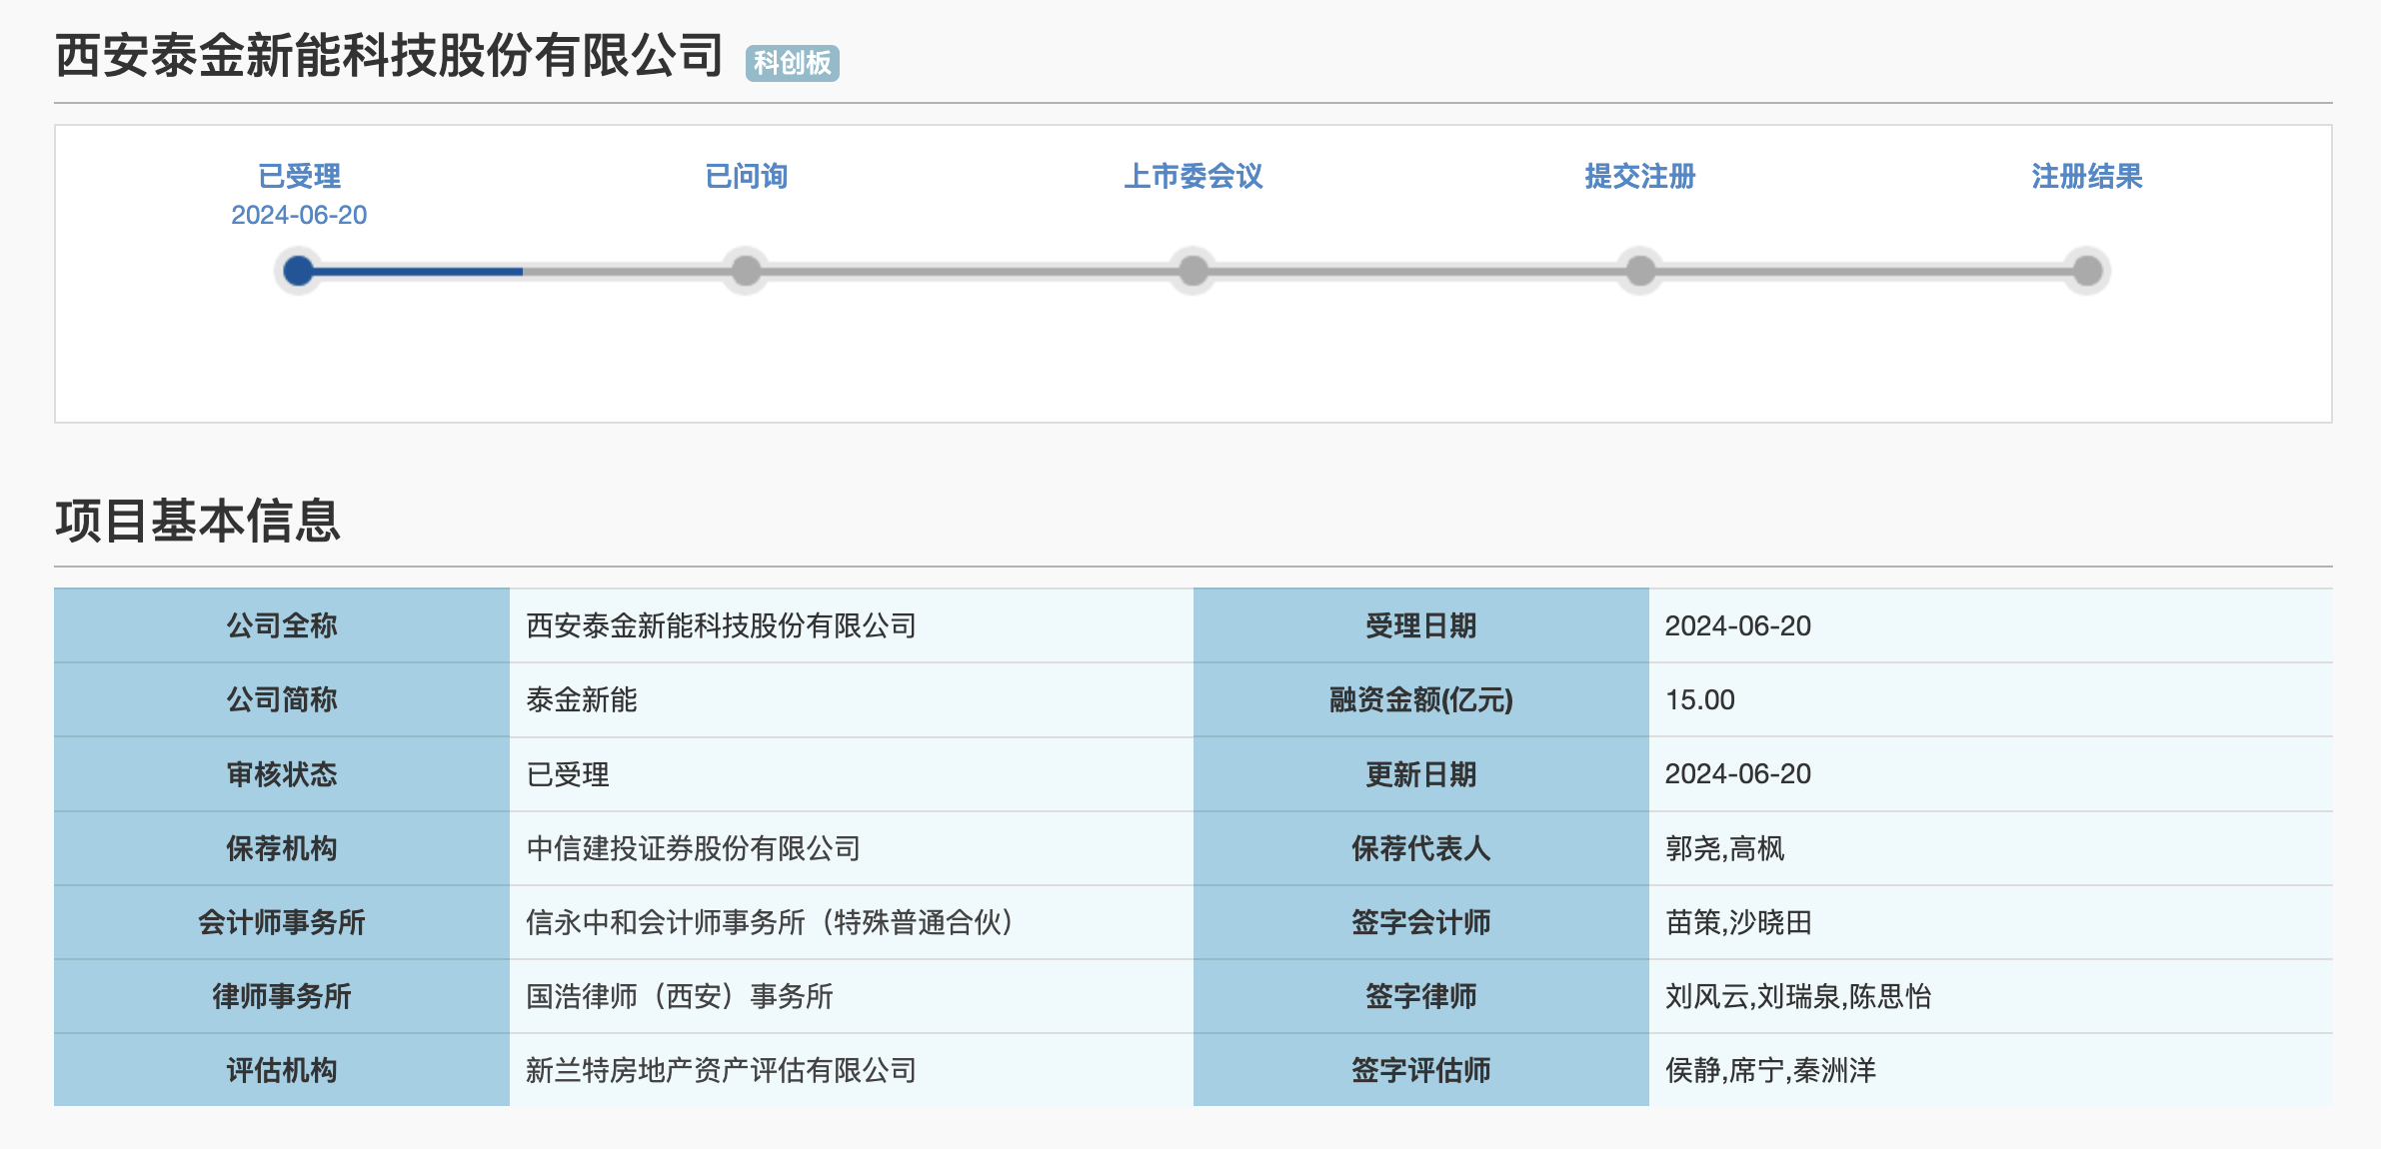Click the 保荐机构 header cell
Viewport: 2381px width, 1149px height.
[282, 847]
